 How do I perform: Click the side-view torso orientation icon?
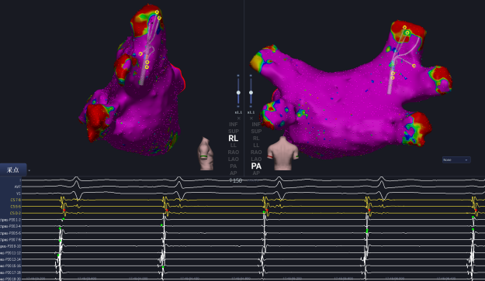206,153
